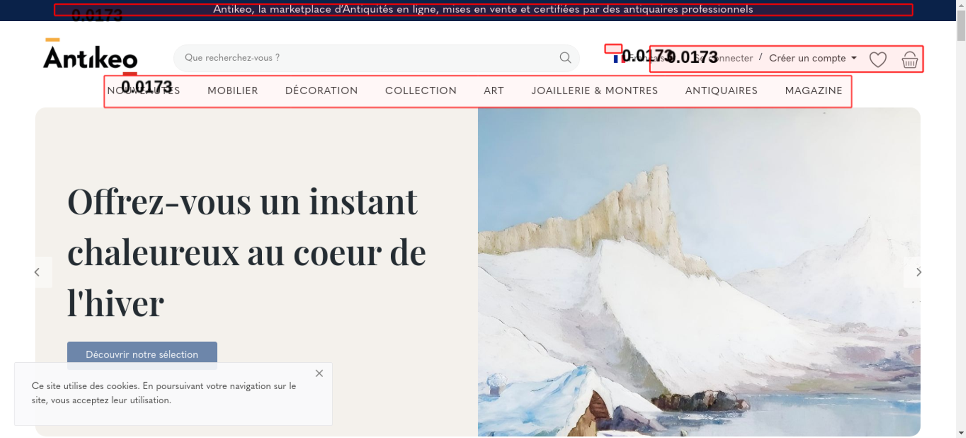Open Joaillerie & Montres category
Image resolution: width=966 pixels, height=438 pixels.
tap(595, 91)
